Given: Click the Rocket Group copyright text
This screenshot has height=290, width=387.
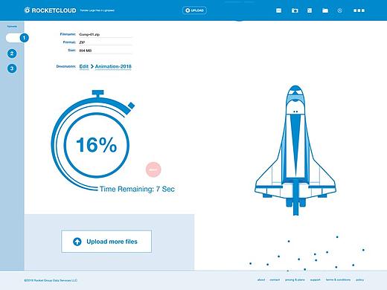Looking at the screenshot, I should pos(51,280).
